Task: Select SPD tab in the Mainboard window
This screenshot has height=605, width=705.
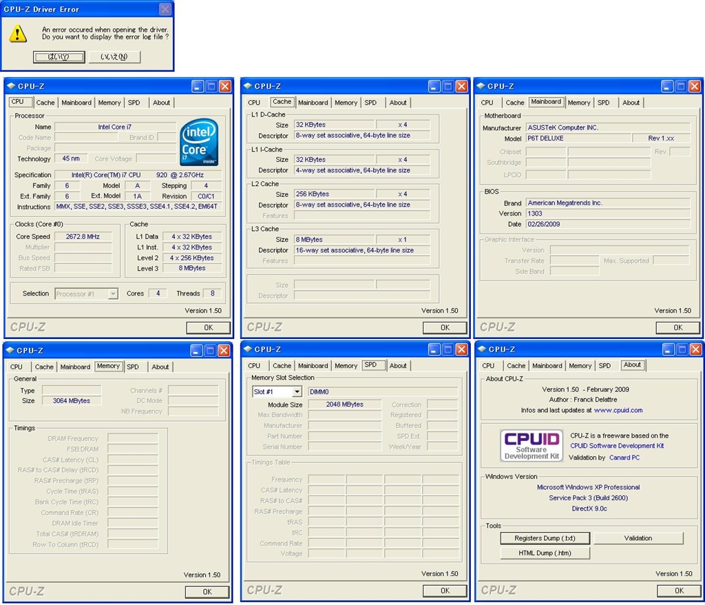Action: [603, 103]
